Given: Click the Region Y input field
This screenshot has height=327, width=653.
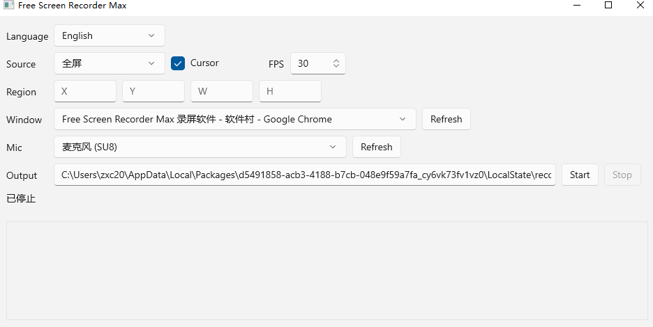Looking at the screenshot, I should (x=153, y=91).
